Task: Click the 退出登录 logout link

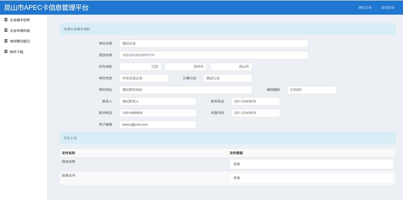Action: pyautogui.click(x=387, y=8)
